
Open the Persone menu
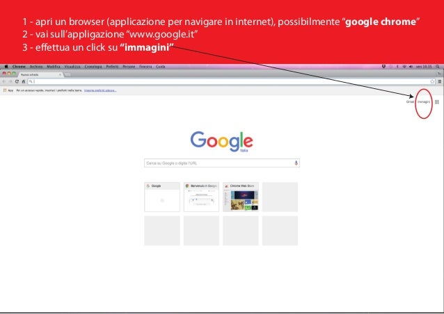point(129,67)
